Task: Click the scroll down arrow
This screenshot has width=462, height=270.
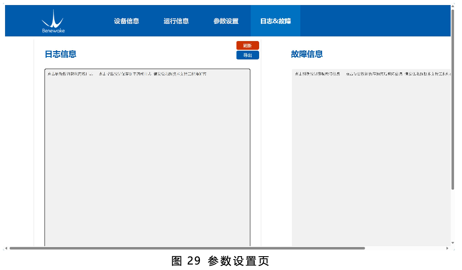Action: pos(453,243)
